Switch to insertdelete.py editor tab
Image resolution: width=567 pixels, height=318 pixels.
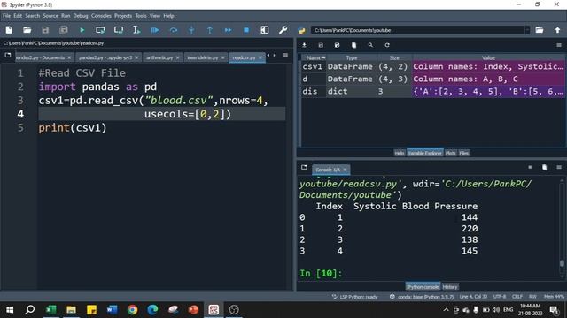click(x=203, y=57)
